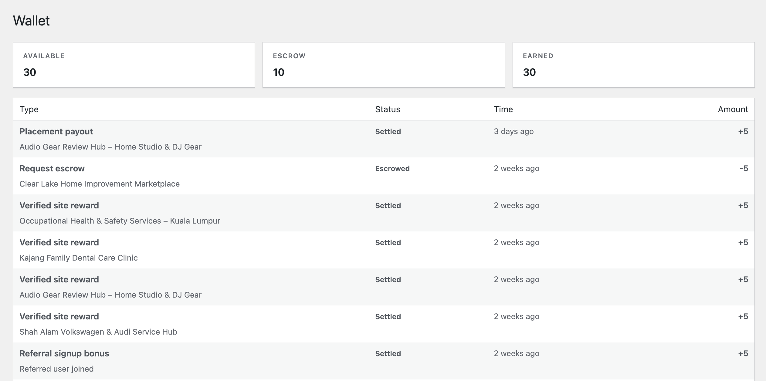766x381 pixels.
Task: Click the Placement payout entry title
Action: pyautogui.click(x=56, y=131)
